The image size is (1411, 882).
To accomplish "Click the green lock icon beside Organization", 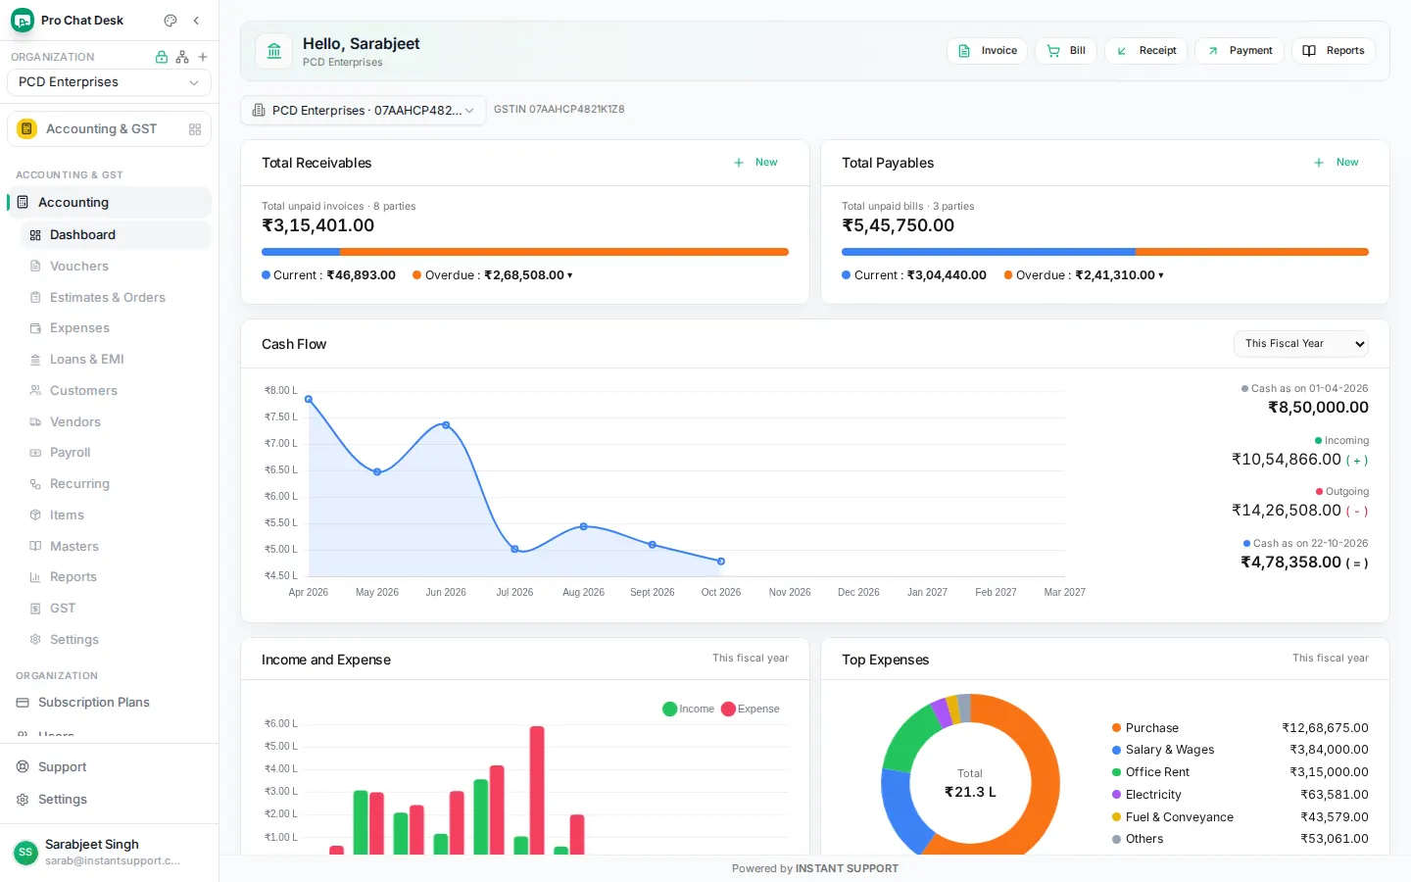I will coord(162,57).
